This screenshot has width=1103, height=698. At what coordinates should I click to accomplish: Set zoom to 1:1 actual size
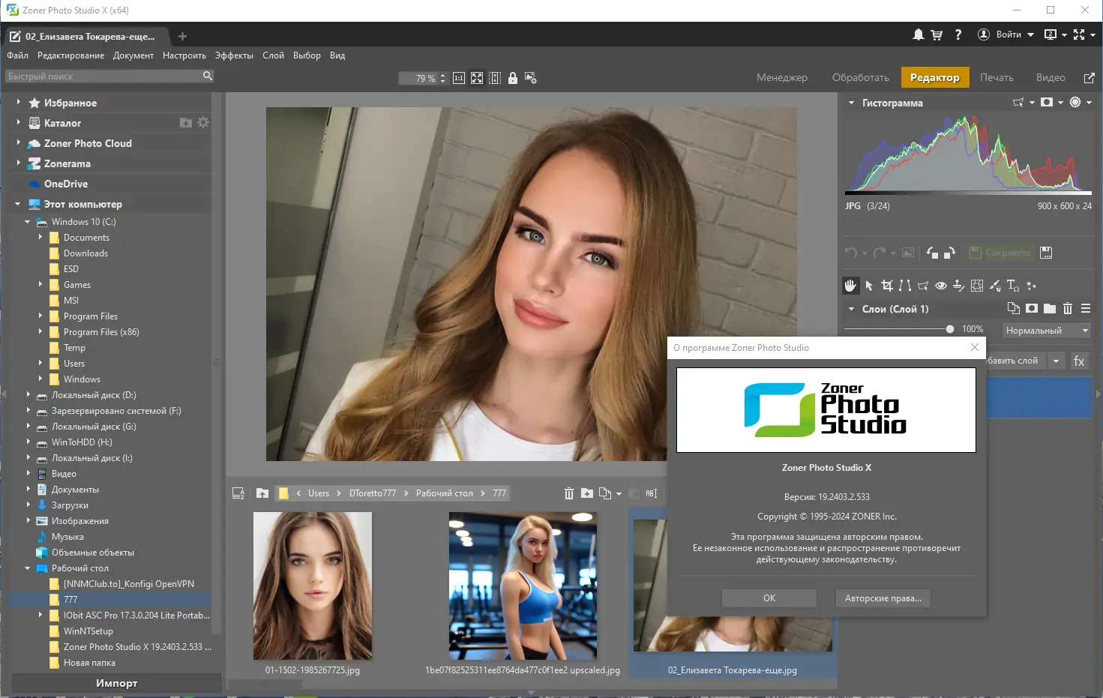point(459,78)
